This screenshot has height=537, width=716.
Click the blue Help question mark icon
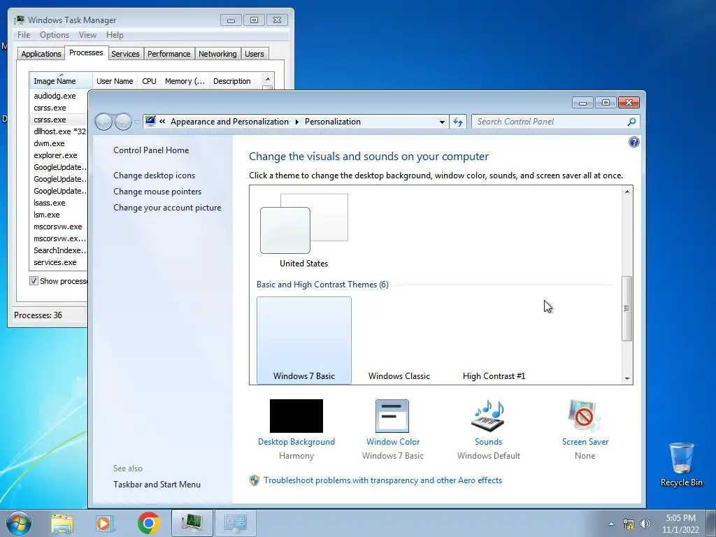pyautogui.click(x=633, y=142)
